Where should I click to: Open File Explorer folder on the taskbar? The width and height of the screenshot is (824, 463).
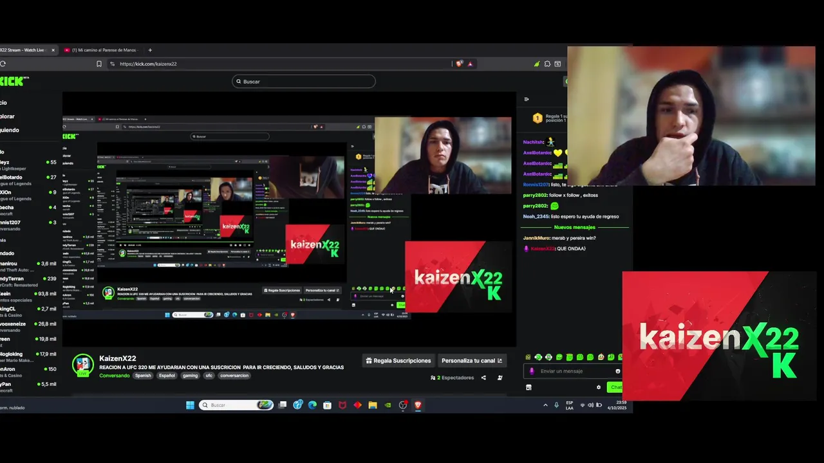pyautogui.click(x=373, y=405)
